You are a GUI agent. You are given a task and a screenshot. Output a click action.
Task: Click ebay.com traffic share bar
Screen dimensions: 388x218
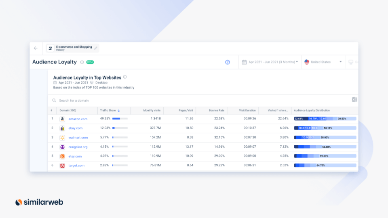120,128
